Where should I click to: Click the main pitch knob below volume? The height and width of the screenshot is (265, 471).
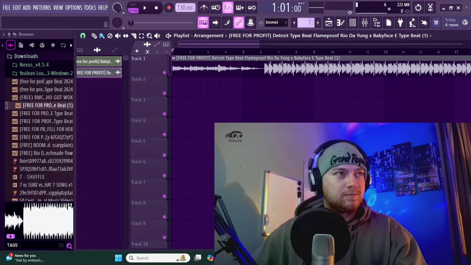tap(117, 22)
